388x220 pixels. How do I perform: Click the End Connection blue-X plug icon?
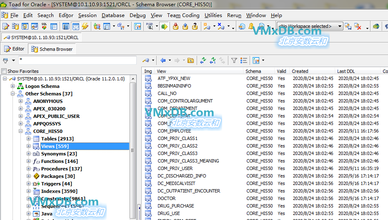pyautogui.click(x=221, y=26)
